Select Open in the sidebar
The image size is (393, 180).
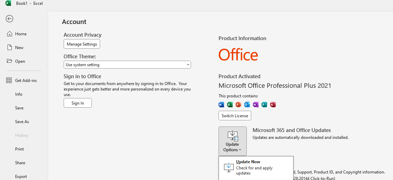click(20, 61)
